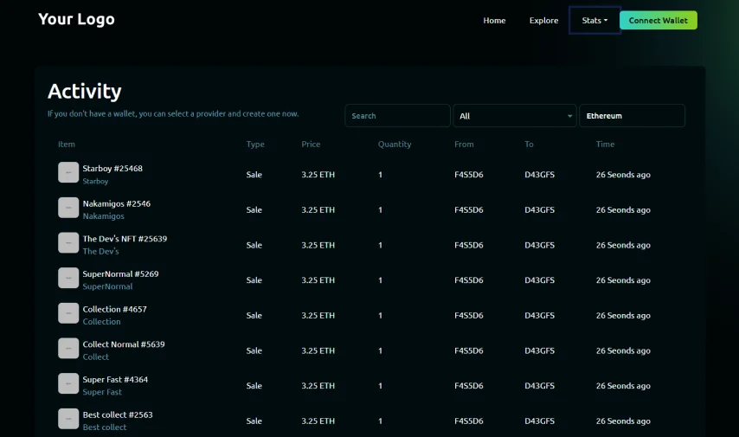Click 26 Seonds ago in Collection #4657 row
The image size is (739, 437).
point(623,315)
